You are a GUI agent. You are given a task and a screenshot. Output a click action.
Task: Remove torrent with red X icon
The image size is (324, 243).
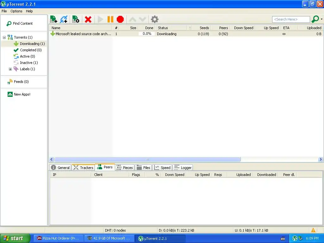(x=88, y=19)
